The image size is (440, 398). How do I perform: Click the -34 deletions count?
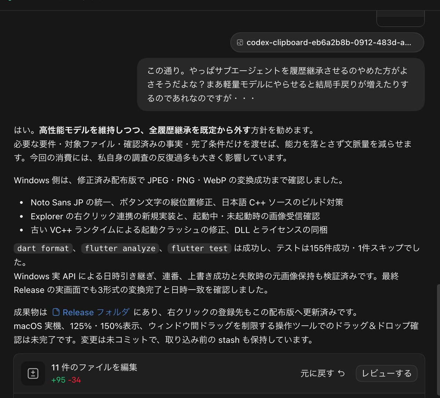coord(74,380)
